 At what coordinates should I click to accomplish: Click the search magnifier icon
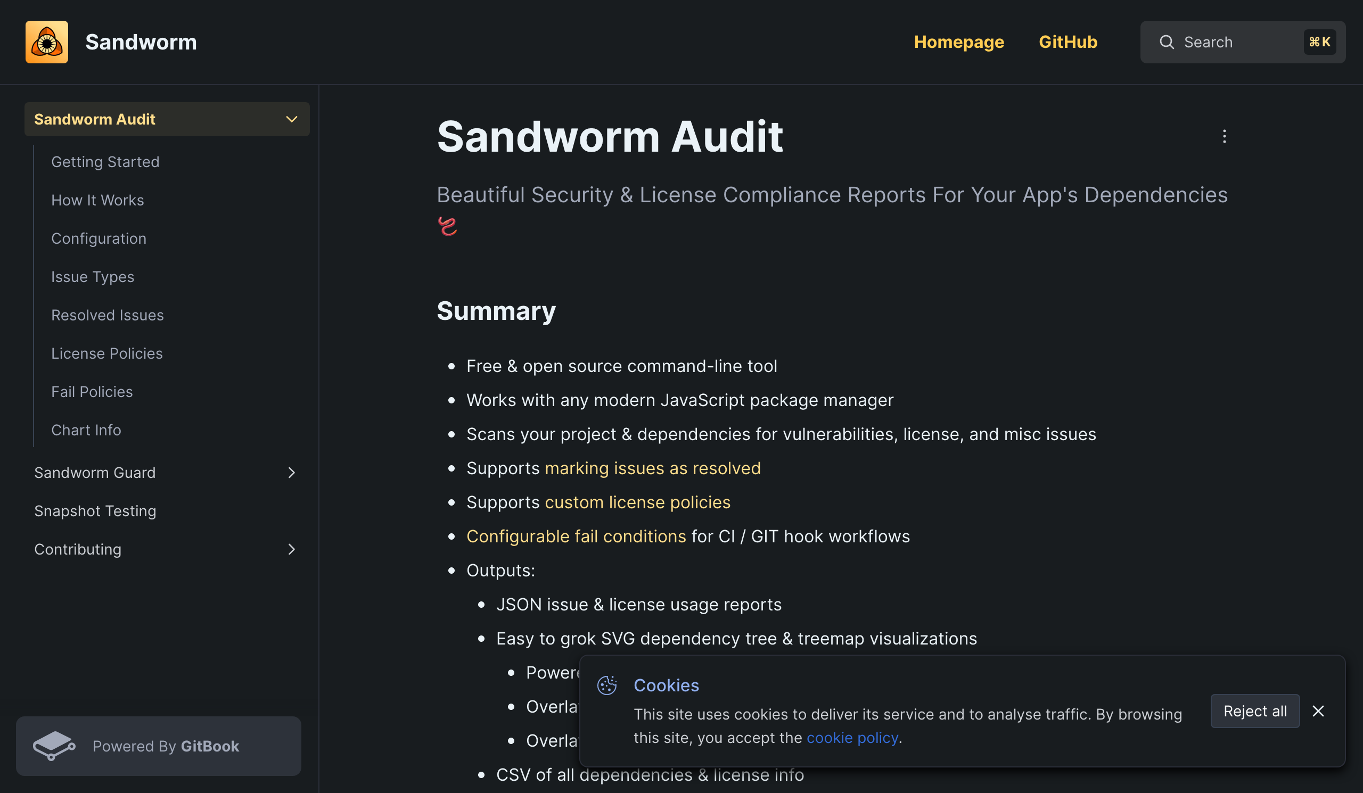(1167, 42)
